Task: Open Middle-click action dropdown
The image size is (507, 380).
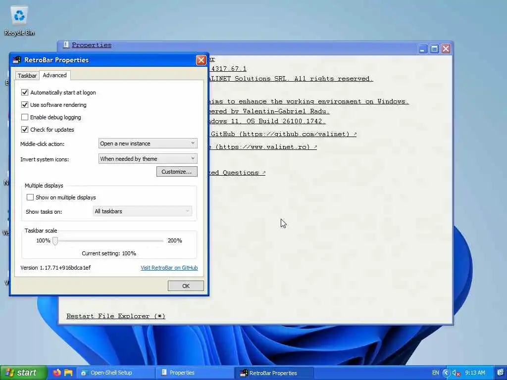Action: [x=148, y=143]
